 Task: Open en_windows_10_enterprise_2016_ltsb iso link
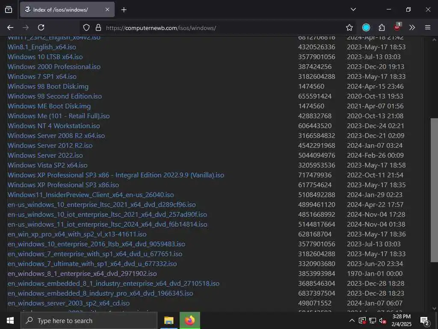(96, 244)
